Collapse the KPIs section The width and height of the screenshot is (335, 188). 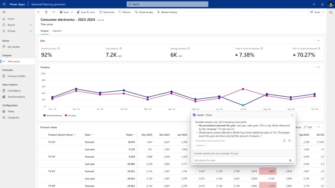click(x=319, y=41)
